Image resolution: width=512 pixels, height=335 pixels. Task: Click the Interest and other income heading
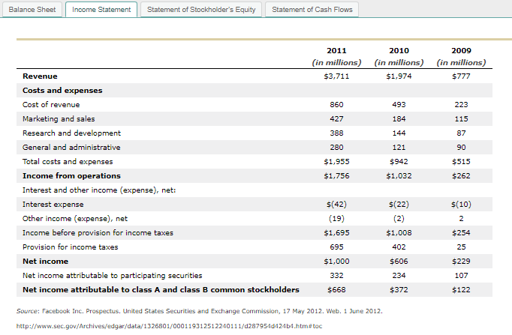pyautogui.click(x=99, y=190)
